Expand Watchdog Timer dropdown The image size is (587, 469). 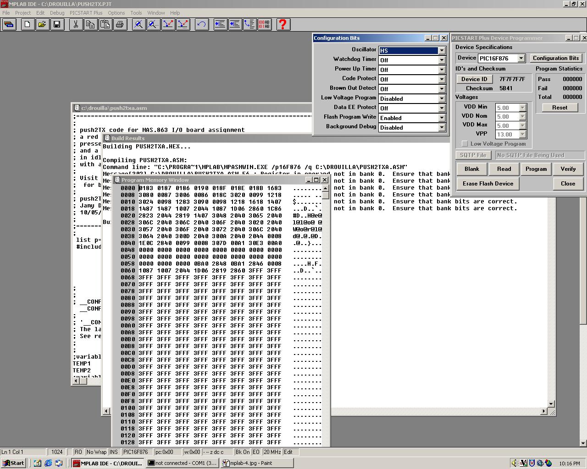(x=442, y=60)
